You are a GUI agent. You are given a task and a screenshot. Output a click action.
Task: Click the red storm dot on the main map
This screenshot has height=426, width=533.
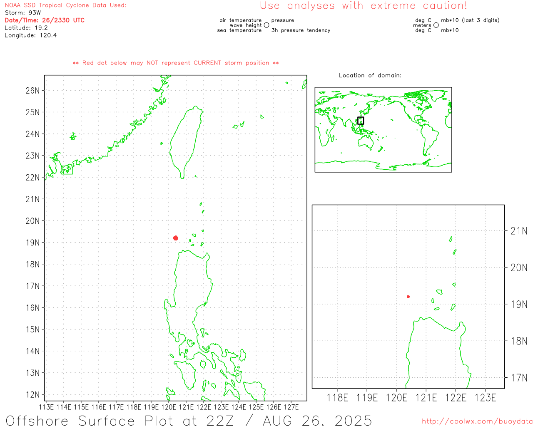[x=176, y=238]
